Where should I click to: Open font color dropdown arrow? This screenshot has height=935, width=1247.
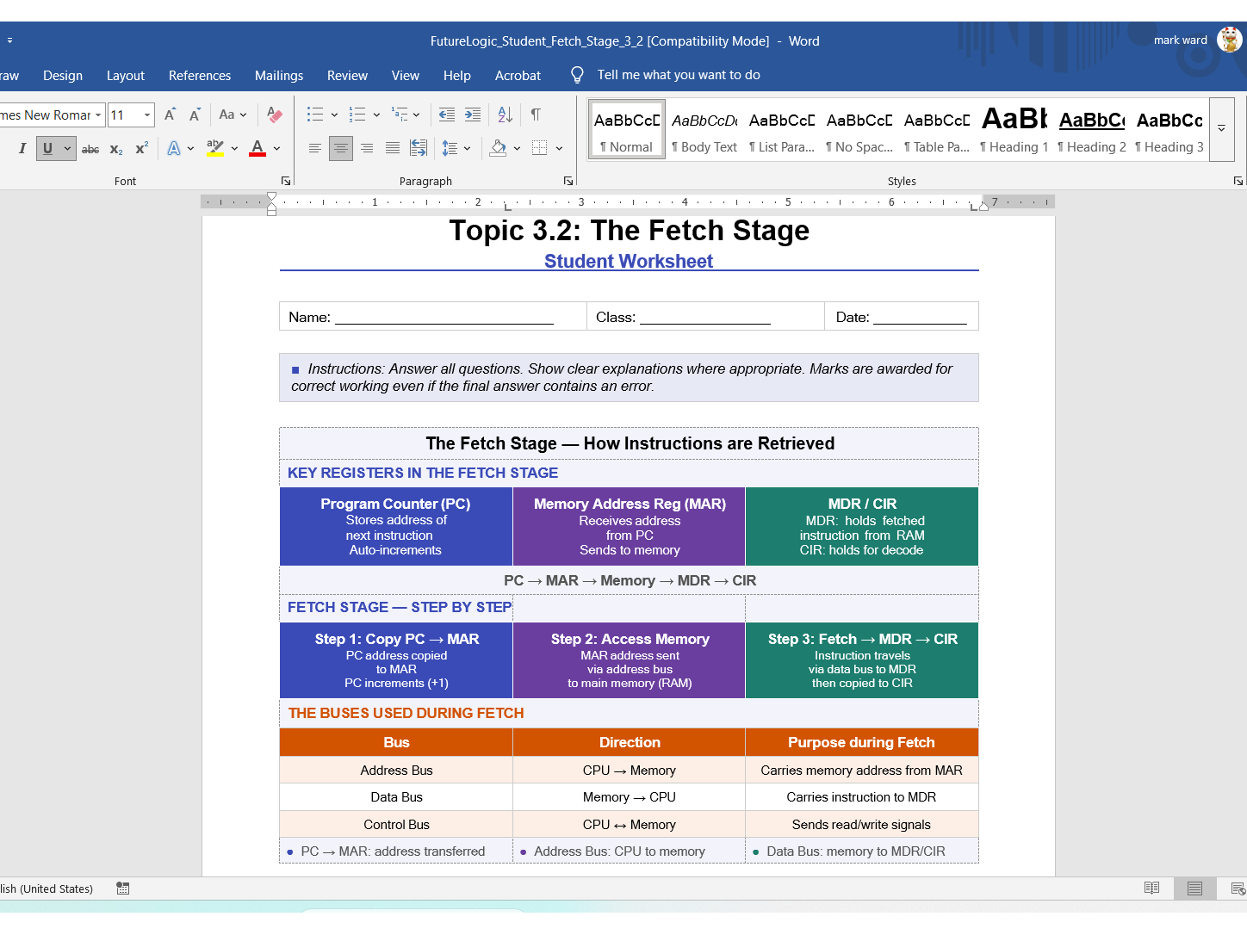(x=276, y=148)
